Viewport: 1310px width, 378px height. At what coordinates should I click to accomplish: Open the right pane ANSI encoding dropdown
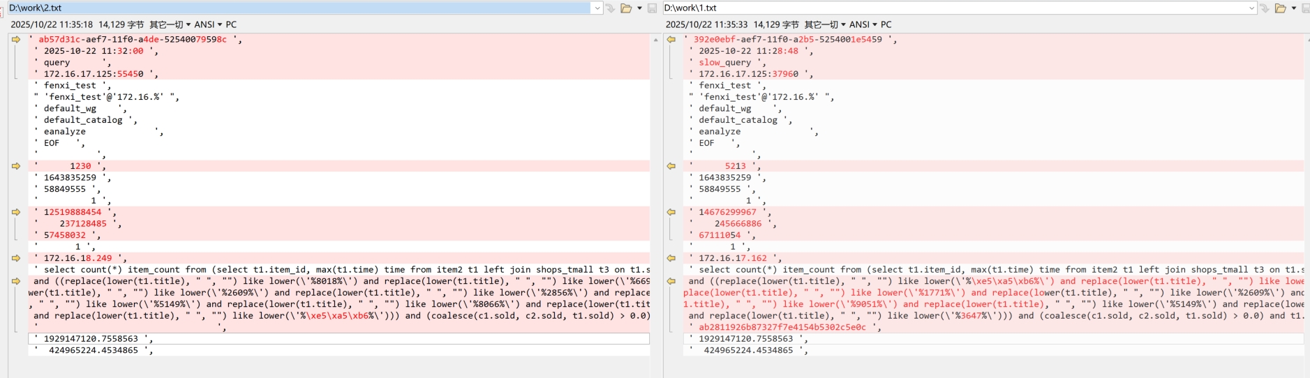coord(863,24)
